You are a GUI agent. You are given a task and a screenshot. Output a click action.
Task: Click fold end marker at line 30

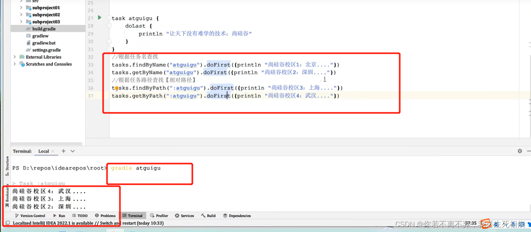109,41
